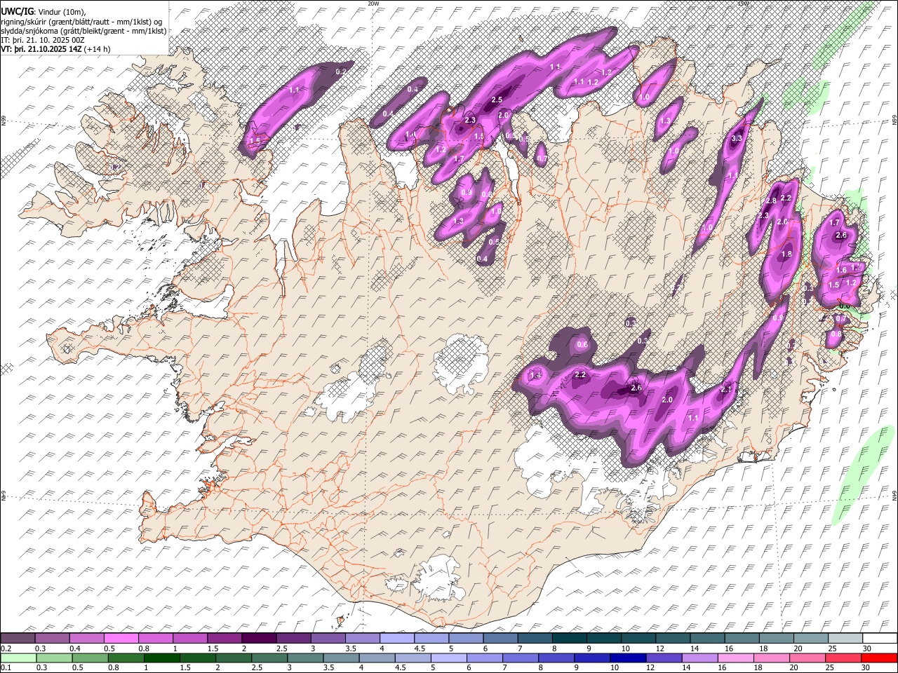Click the darkest green 1–1.5 swatch, bottom legend row
This screenshot has height=673, width=898.
tap(162, 658)
